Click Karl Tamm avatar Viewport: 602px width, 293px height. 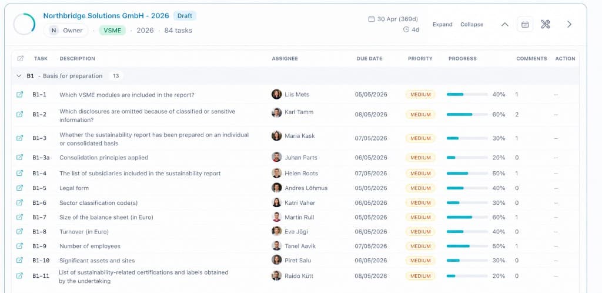276,112
